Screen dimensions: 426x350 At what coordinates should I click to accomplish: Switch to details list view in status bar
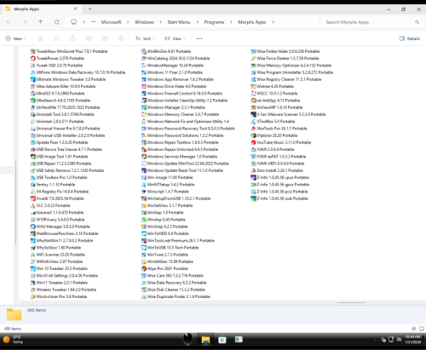click(x=414, y=329)
